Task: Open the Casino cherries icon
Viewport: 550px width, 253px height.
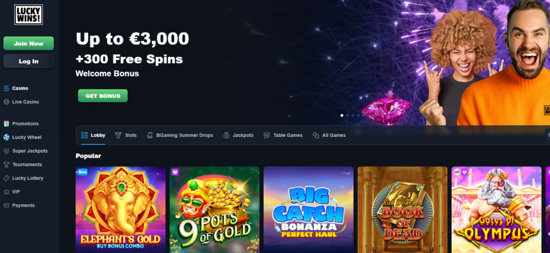Action: click(x=6, y=89)
